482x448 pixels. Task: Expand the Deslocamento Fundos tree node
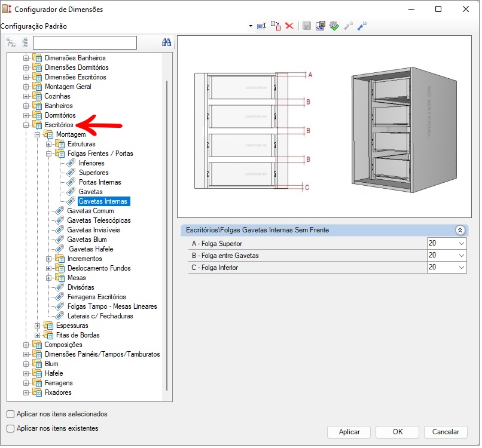pyautogui.click(x=48, y=268)
